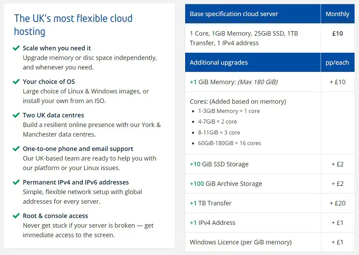
Task: Click the Additional upgrades header
Action: point(253,63)
